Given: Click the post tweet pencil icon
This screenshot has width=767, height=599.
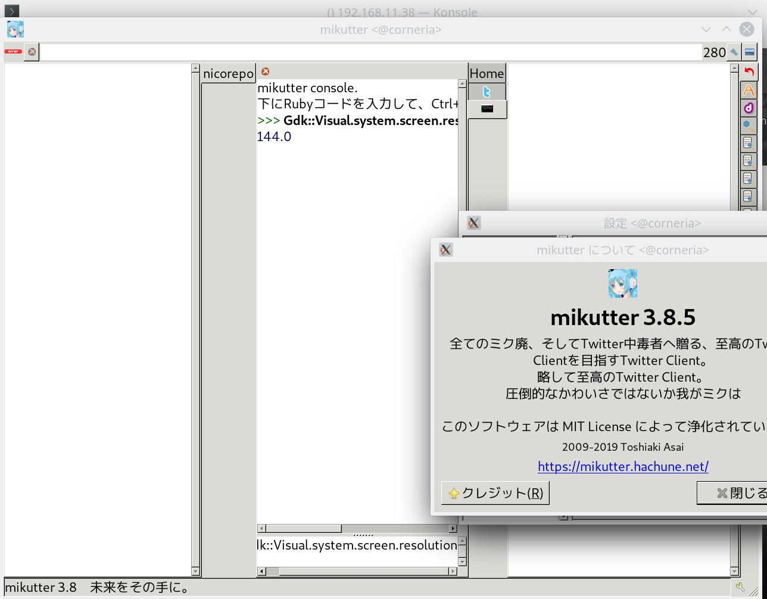Looking at the screenshot, I should tap(734, 52).
